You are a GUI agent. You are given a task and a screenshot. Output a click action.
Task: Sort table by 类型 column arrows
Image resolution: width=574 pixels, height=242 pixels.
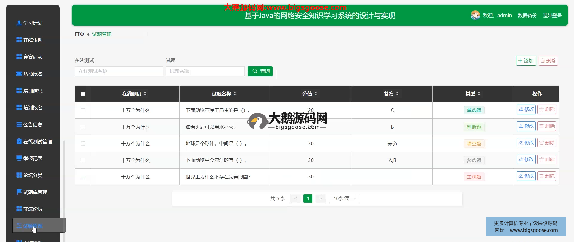pyautogui.click(x=479, y=94)
